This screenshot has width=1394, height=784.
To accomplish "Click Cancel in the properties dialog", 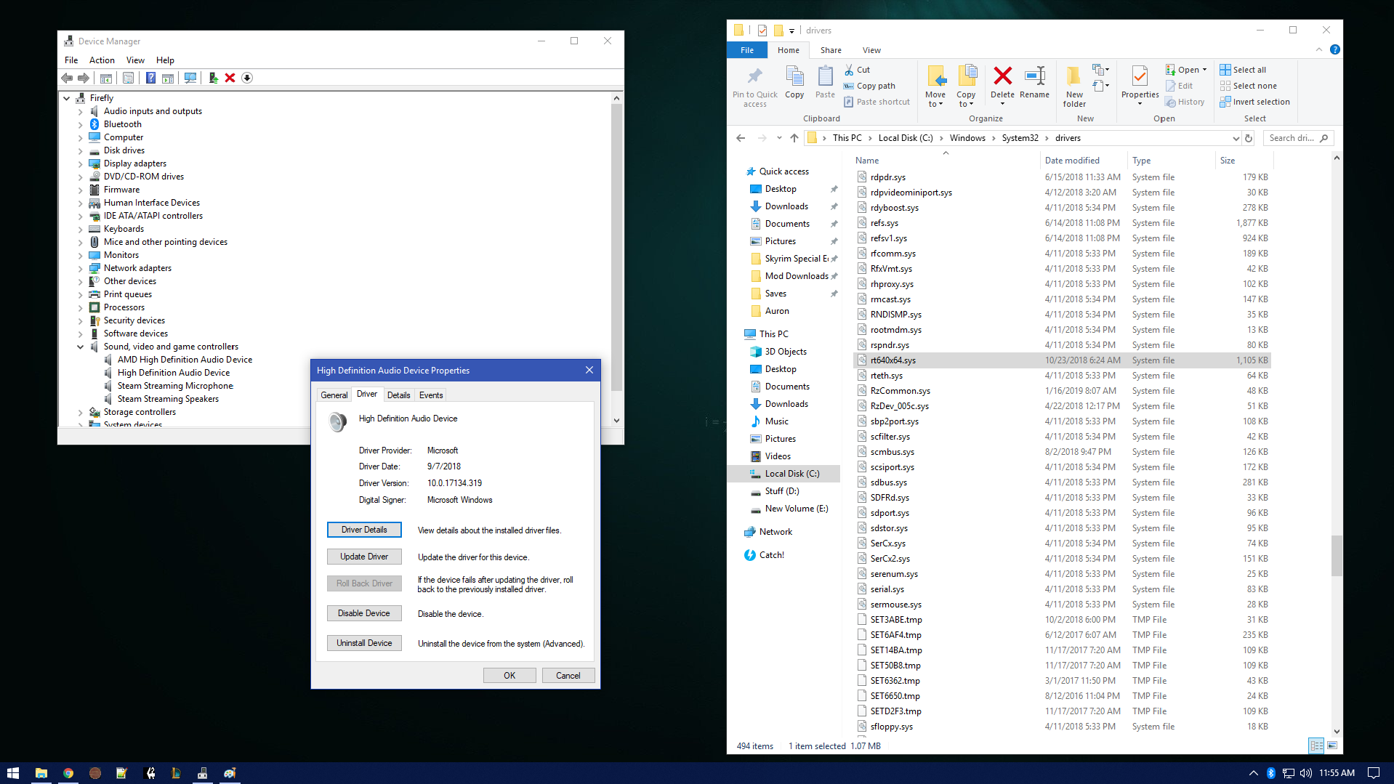I will tap(568, 676).
